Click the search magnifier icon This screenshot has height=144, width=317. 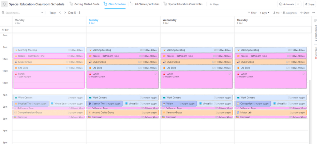[x=3, y=13]
